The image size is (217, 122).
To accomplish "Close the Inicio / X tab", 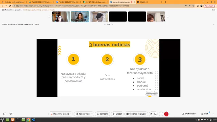I will [x=161, y=2].
